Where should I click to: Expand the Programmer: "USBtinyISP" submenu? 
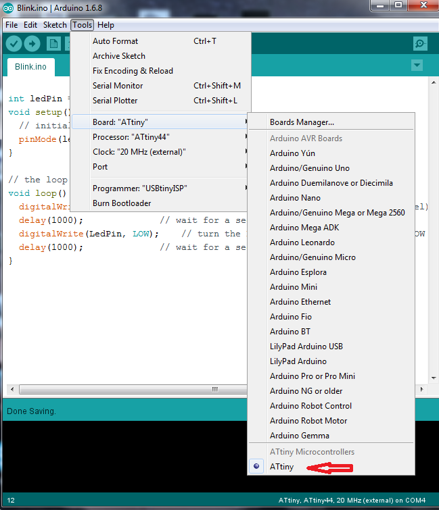tap(160, 188)
